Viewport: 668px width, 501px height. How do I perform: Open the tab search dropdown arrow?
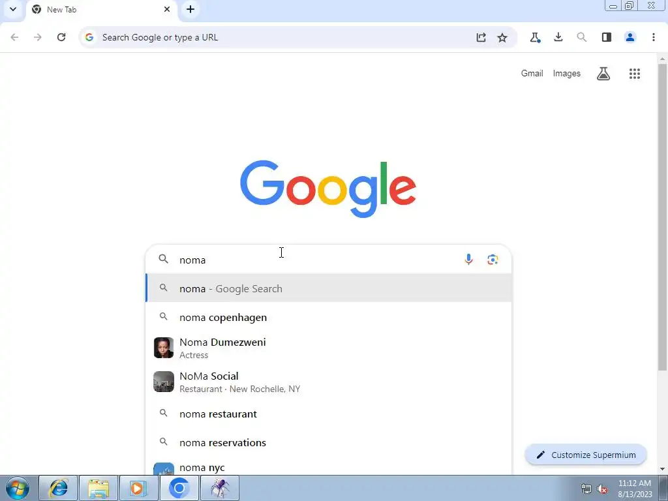pos(13,9)
